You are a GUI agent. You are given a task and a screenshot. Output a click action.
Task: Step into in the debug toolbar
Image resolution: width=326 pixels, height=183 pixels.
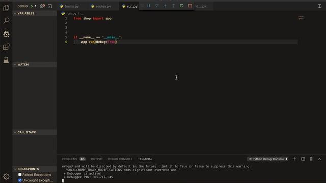(x=165, y=6)
